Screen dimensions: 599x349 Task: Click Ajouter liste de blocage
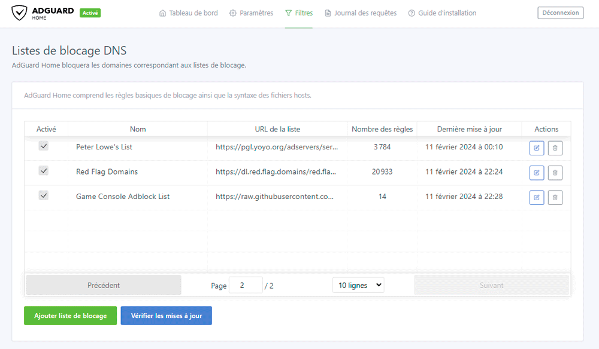pos(70,316)
